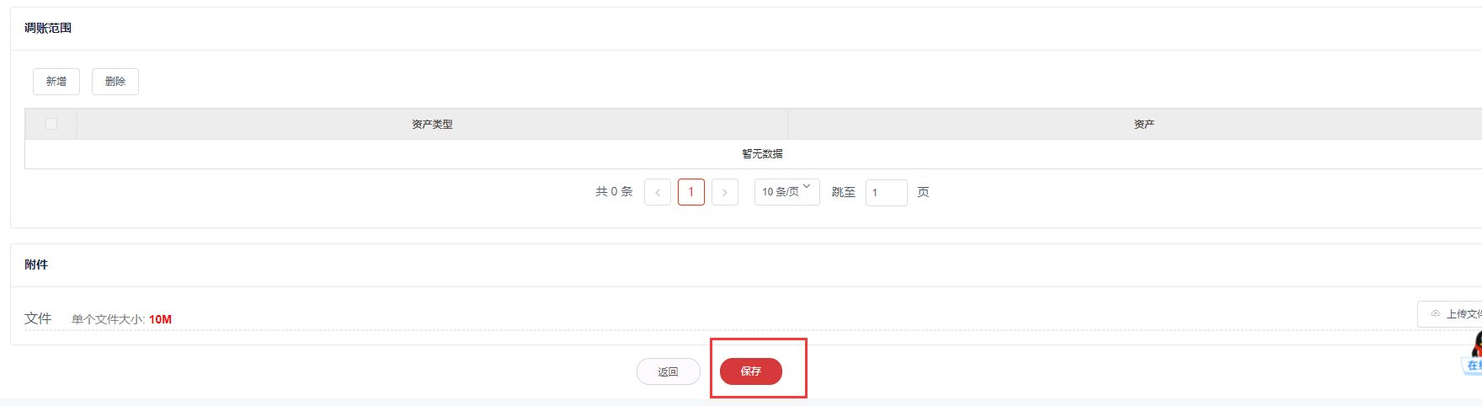Screen dimensions: 1482x406
Task: Click the 上传文件 upload button
Action: (1450, 313)
